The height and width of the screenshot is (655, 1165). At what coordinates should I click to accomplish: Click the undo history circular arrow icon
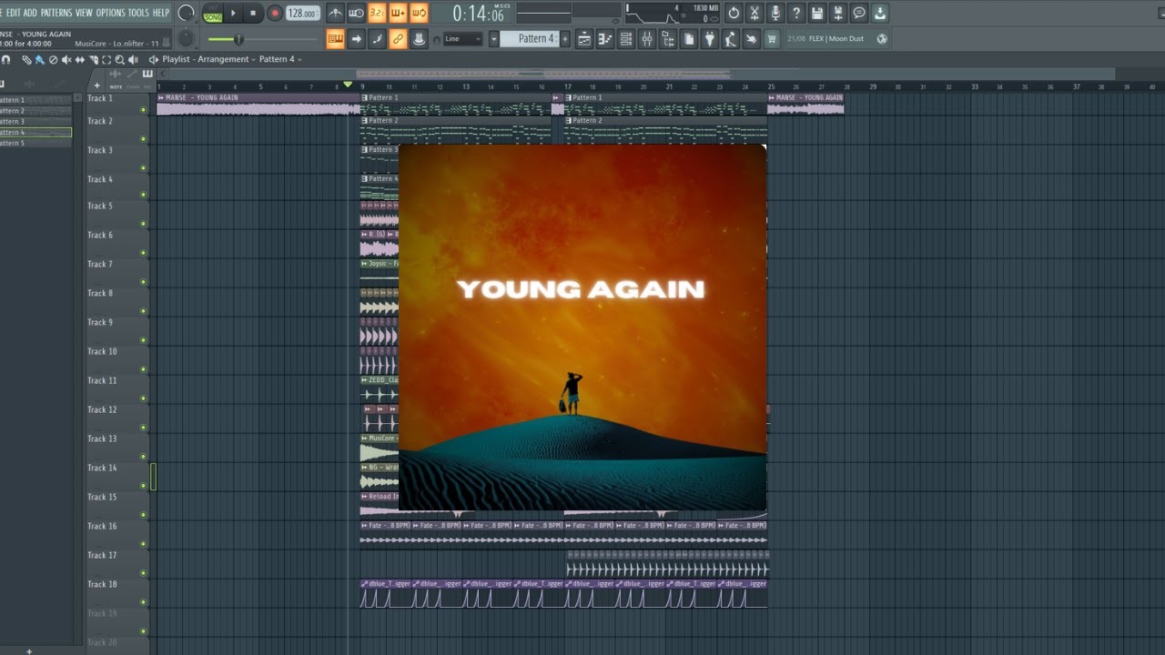pos(734,13)
